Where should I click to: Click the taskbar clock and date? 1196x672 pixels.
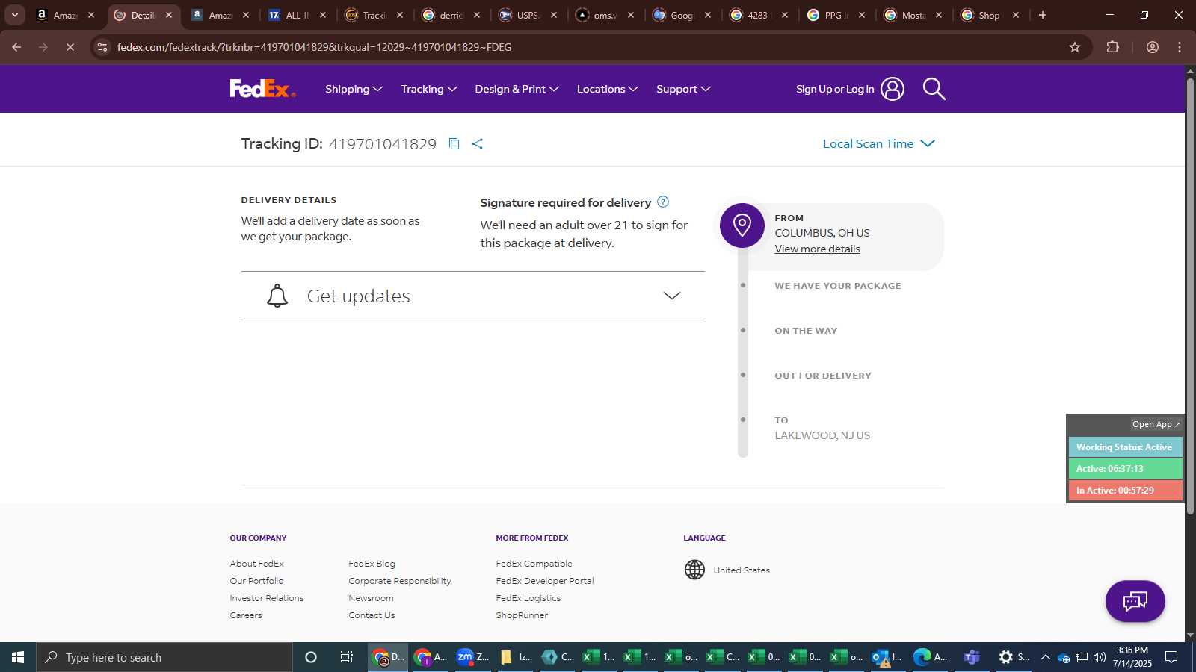[1132, 657]
